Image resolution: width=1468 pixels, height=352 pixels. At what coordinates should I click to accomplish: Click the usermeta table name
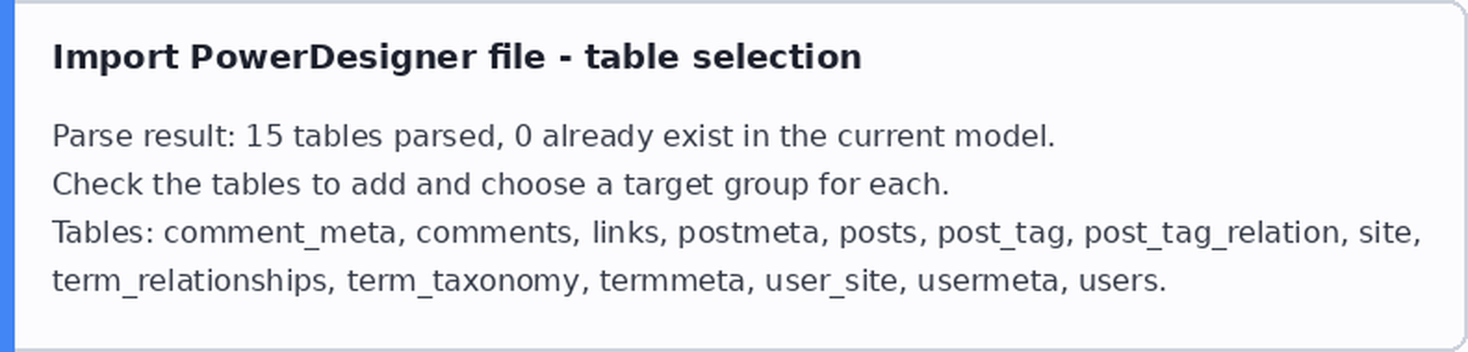(987, 282)
